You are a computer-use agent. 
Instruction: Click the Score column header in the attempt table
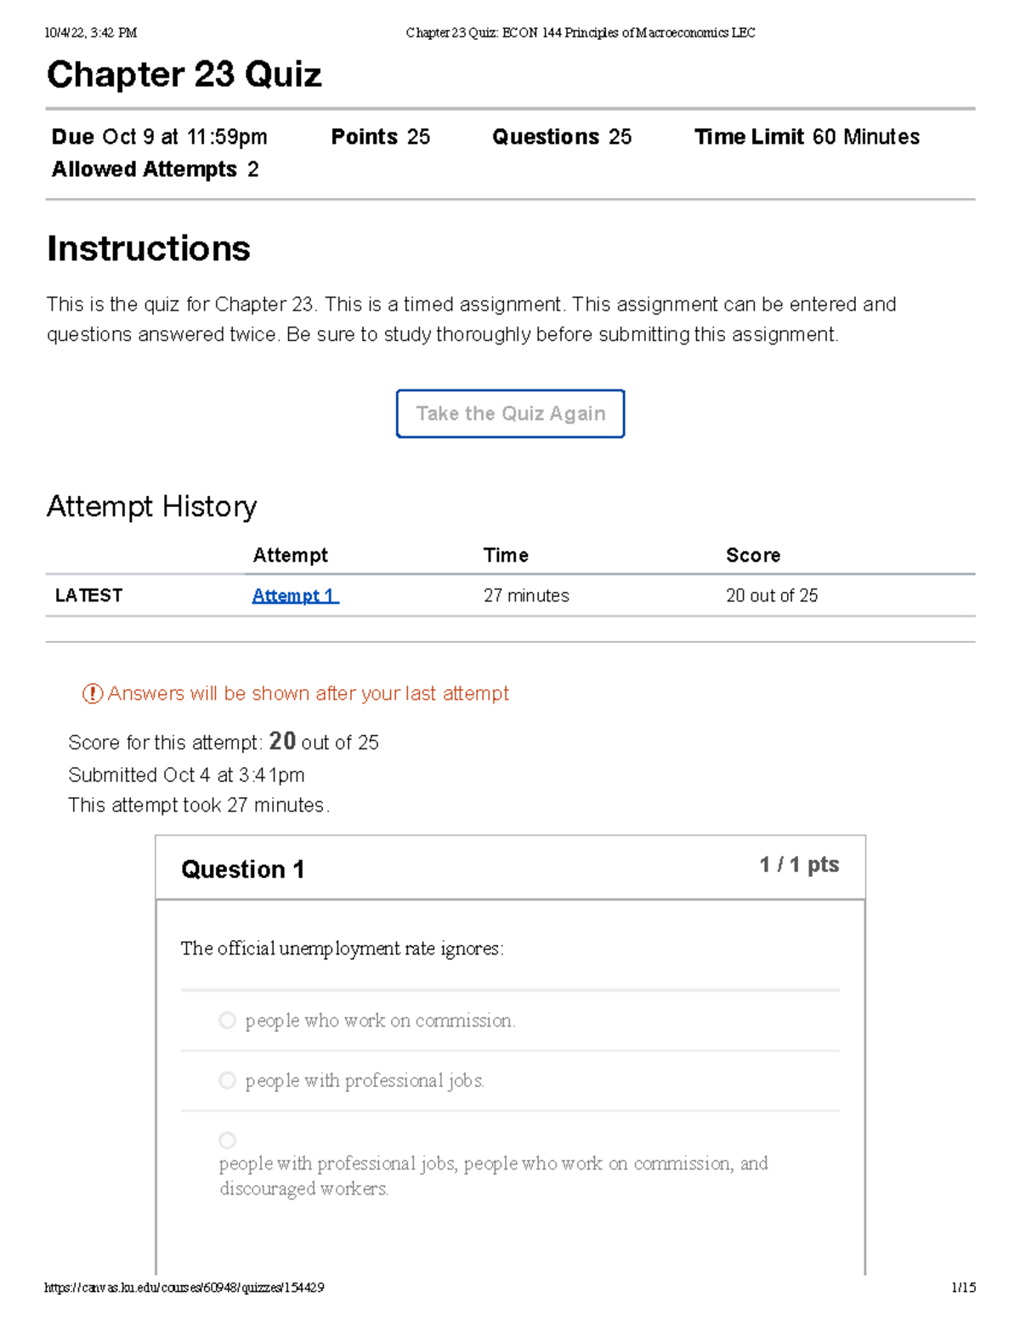coord(752,555)
